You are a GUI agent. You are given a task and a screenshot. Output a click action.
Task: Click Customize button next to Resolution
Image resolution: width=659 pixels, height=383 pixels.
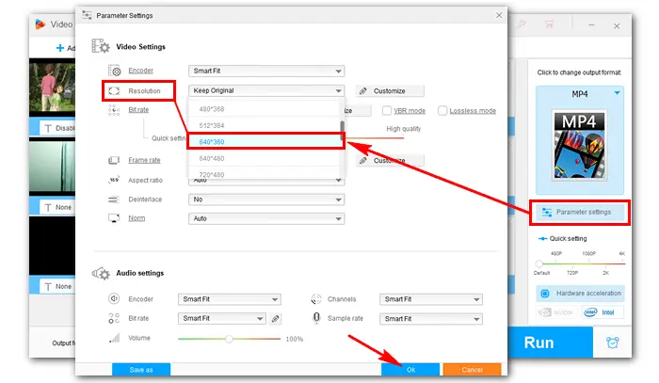click(390, 90)
